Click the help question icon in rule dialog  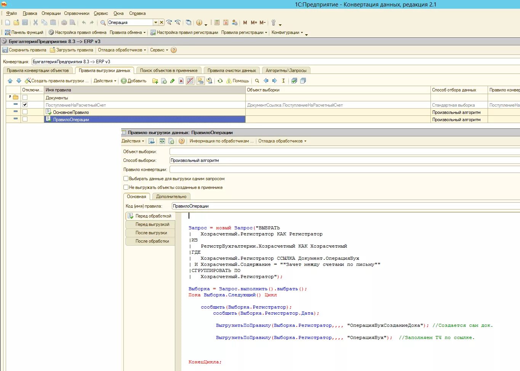[182, 141]
